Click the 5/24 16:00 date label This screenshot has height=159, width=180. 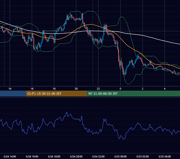point(32,156)
